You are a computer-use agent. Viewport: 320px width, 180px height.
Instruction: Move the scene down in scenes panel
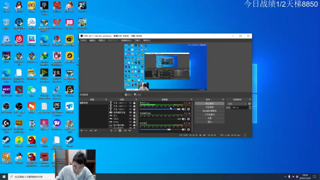(x=96, y=130)
